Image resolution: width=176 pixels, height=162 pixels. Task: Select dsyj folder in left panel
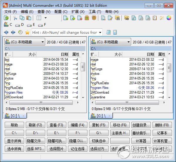pos(7,60)
